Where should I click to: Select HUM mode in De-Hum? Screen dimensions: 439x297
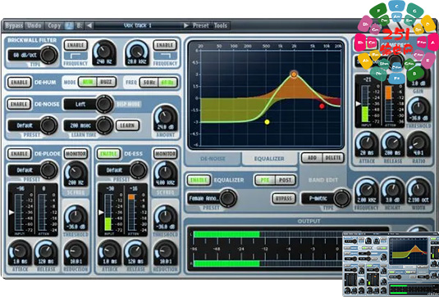(x=88, y=82)
